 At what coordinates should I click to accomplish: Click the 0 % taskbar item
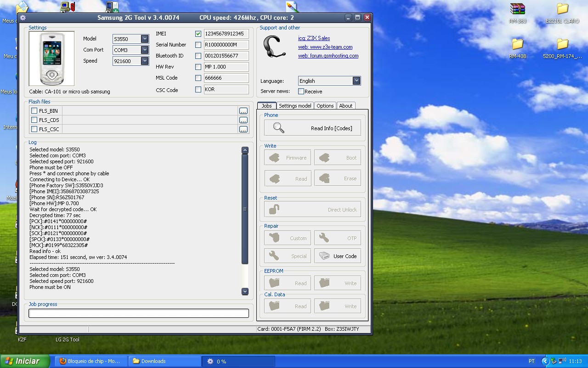238,361
